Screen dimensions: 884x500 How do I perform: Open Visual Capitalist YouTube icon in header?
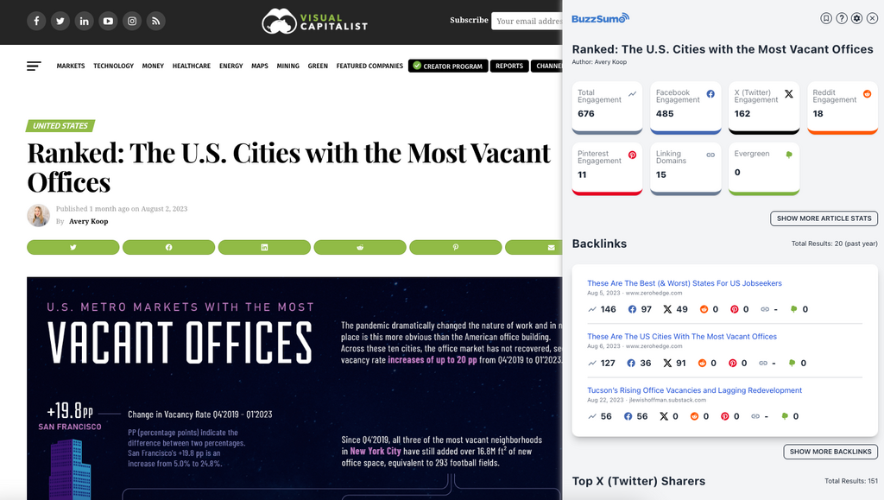[108, 21]
